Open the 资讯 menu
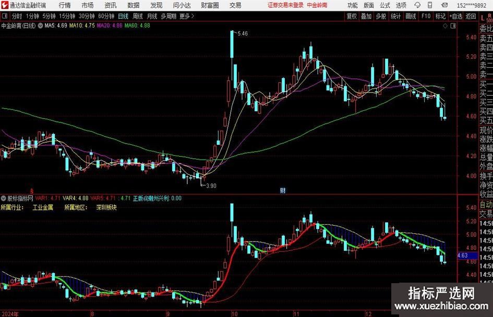Viewport: 493px width, 317px height. (111, 5)
